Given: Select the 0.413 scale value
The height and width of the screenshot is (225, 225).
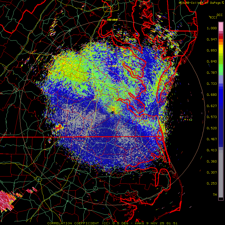Looking at the screenshot, I should [x=212, y=150].
